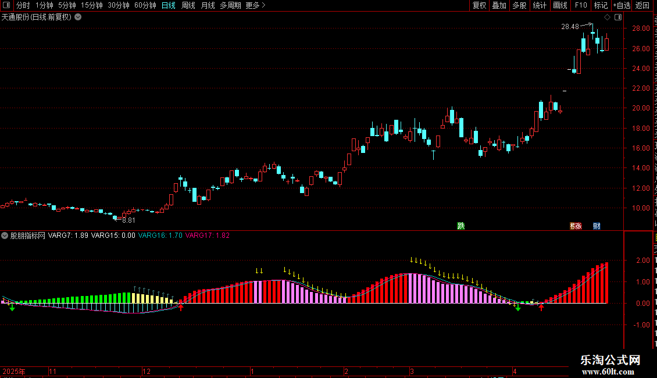The height and width of the screenshot is (378, 657).
Task: Click the blue 财 finance marker icon
Action: (597, 226)
